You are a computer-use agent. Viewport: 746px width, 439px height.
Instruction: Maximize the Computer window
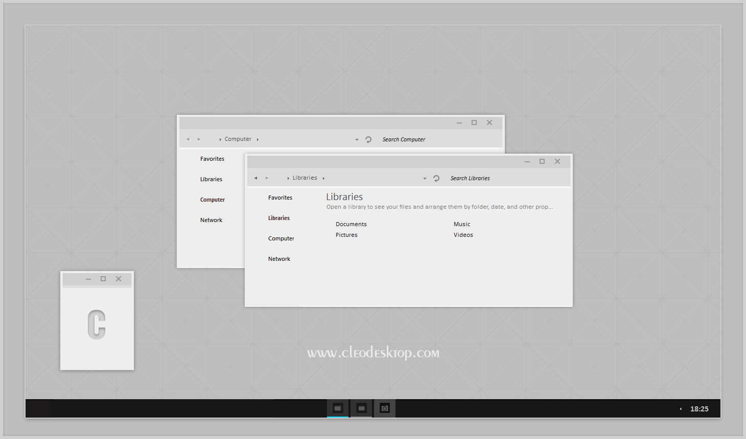(474, 123)
